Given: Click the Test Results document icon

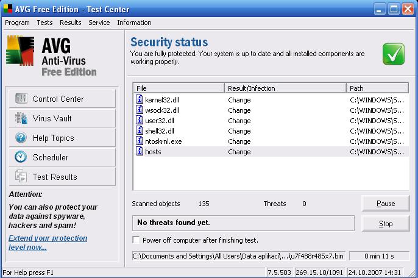Looking at the screenshot, I should tap(21, 177).
